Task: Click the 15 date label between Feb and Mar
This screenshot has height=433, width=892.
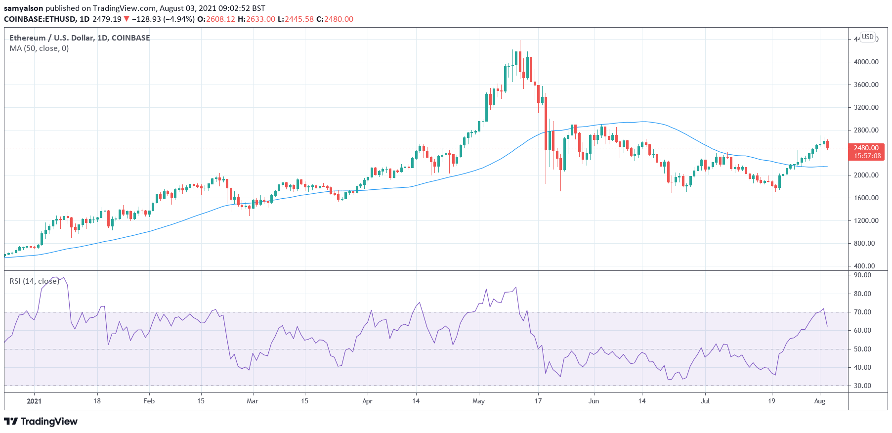Action: (x=201, y=401)
